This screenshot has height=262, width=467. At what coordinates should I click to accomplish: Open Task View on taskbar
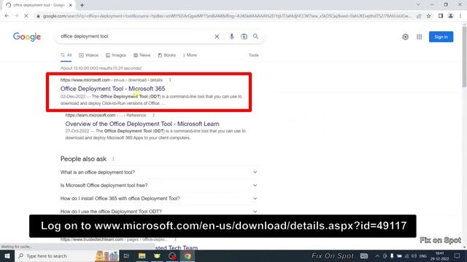point(126,255)
